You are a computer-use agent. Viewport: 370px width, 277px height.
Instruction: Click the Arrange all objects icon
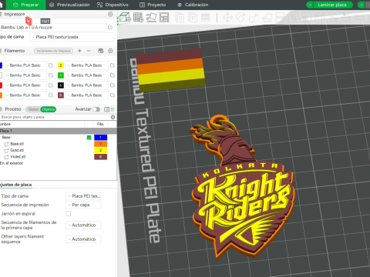[164, 18]
